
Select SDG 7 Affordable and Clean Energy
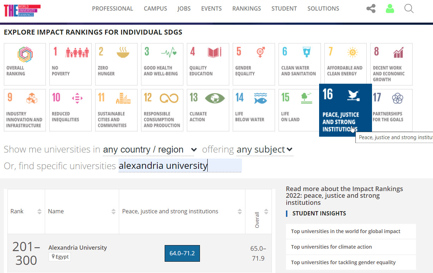[x=346, y=64]
